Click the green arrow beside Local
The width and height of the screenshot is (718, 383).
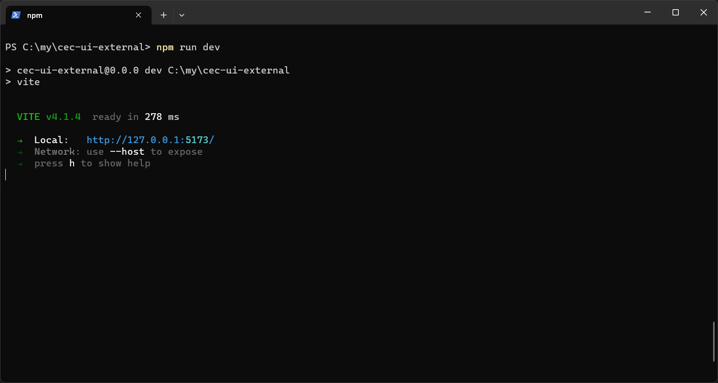tap(20, 140)
